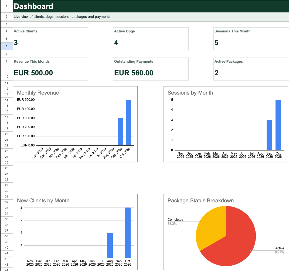
Task: Select the Outstanding Payments label
Action: [x=134, y=62]
